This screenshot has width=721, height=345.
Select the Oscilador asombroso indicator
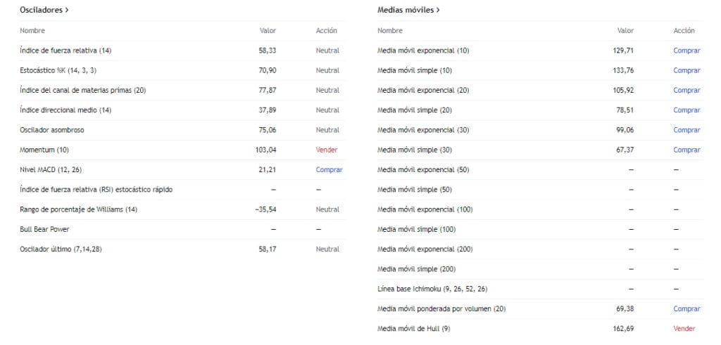click(54, 130)
